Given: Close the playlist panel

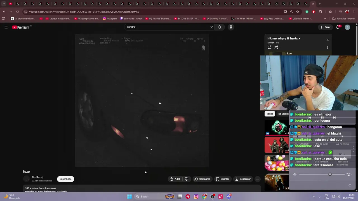Looking at the screenshot, I should coord(328,40).
